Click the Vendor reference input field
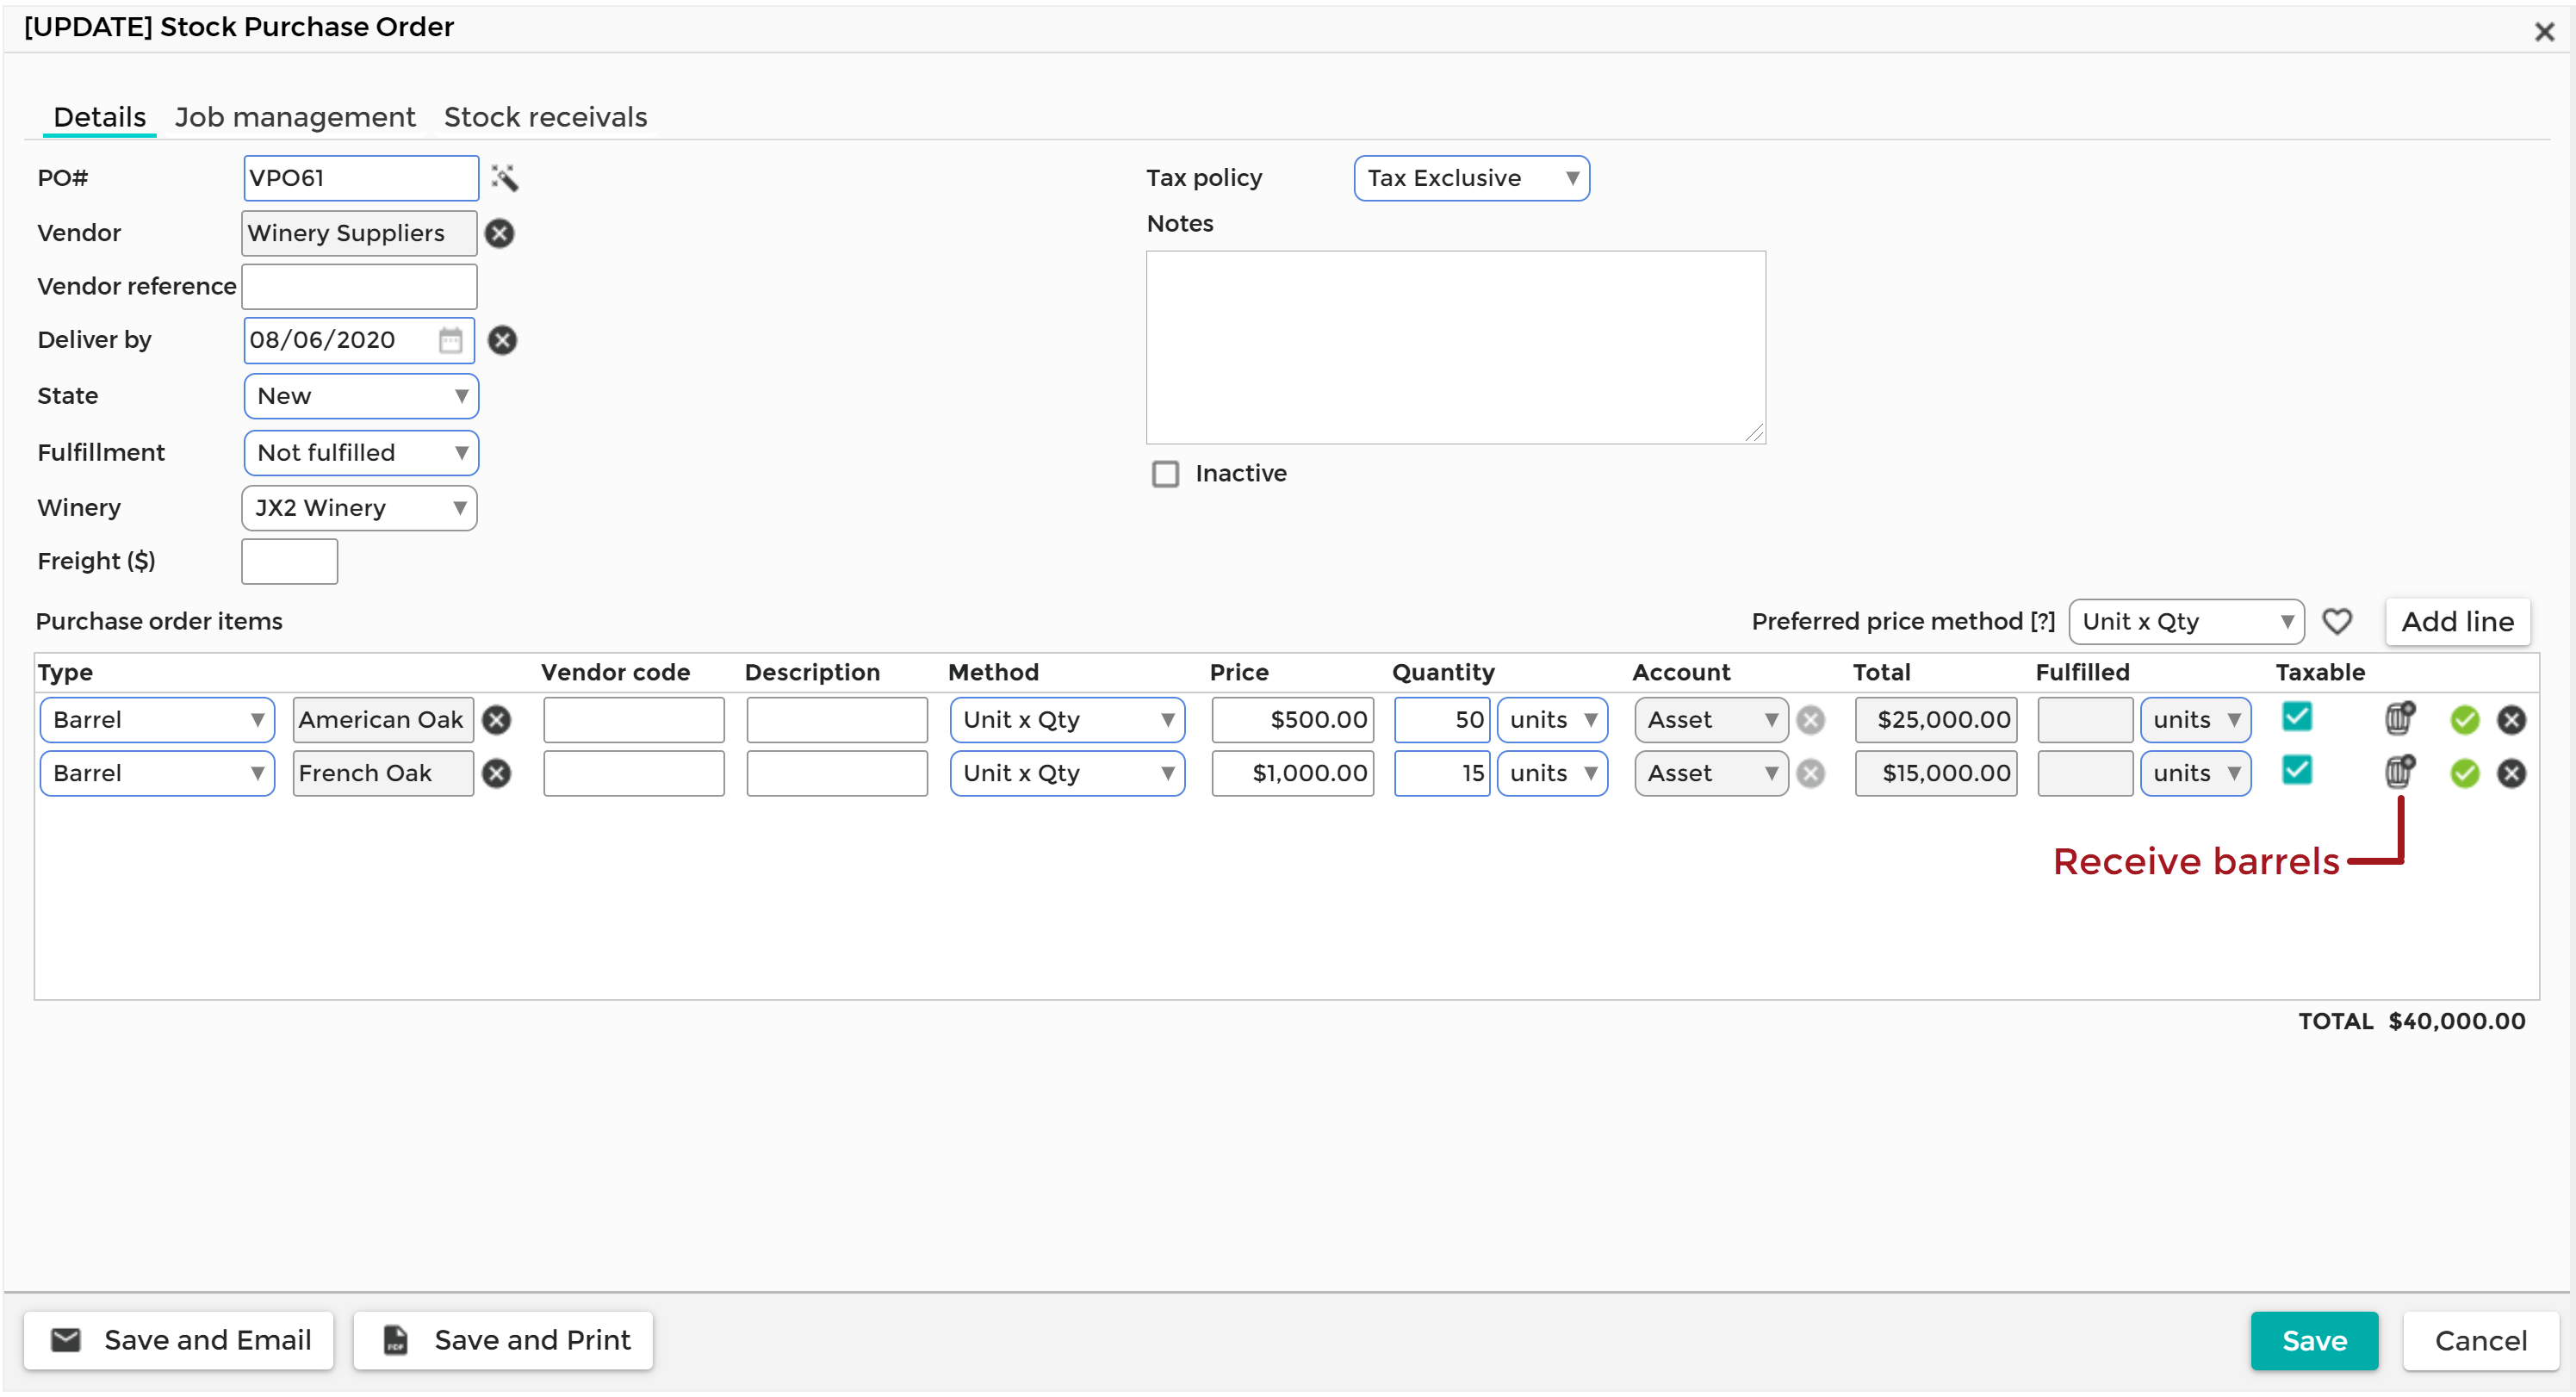 (x=359, y=287)
